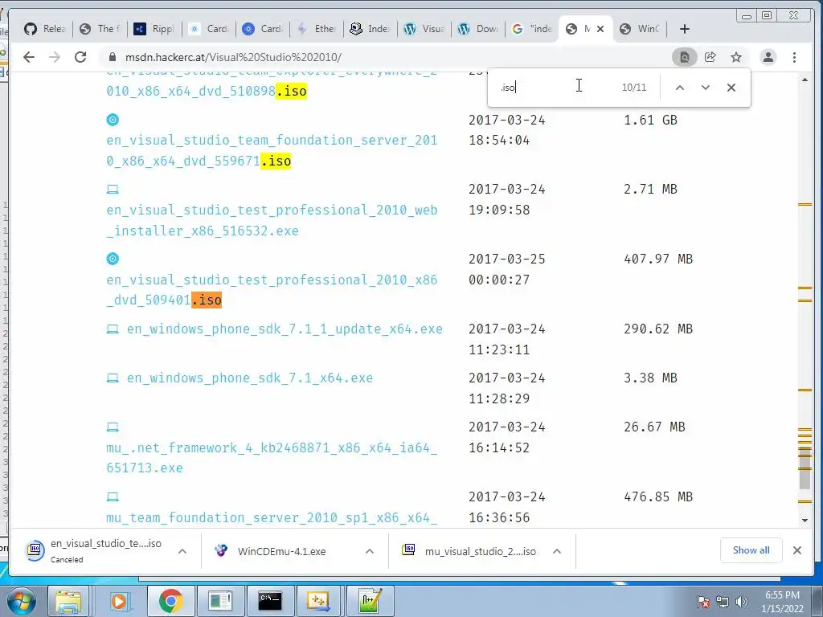Switch to the Ethereum tab
The height and width of the screenshot is (617, 823).
(316, 29)
